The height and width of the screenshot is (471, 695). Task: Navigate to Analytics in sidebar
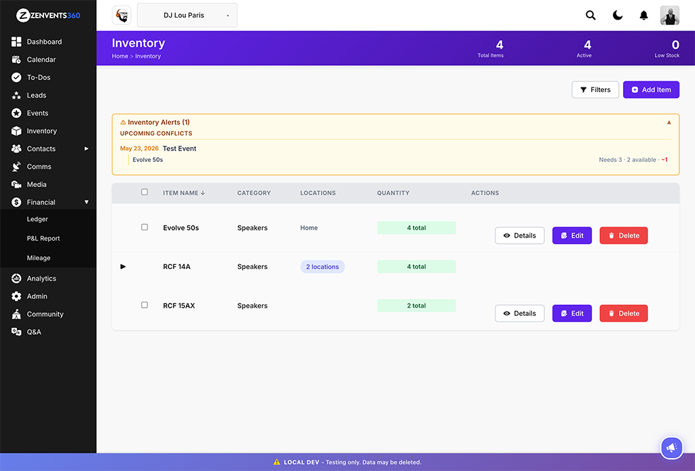(x=41, y=279)
